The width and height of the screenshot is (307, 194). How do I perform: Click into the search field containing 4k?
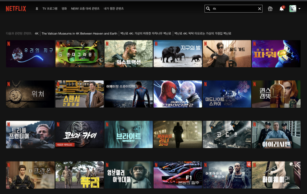[234, 9]
